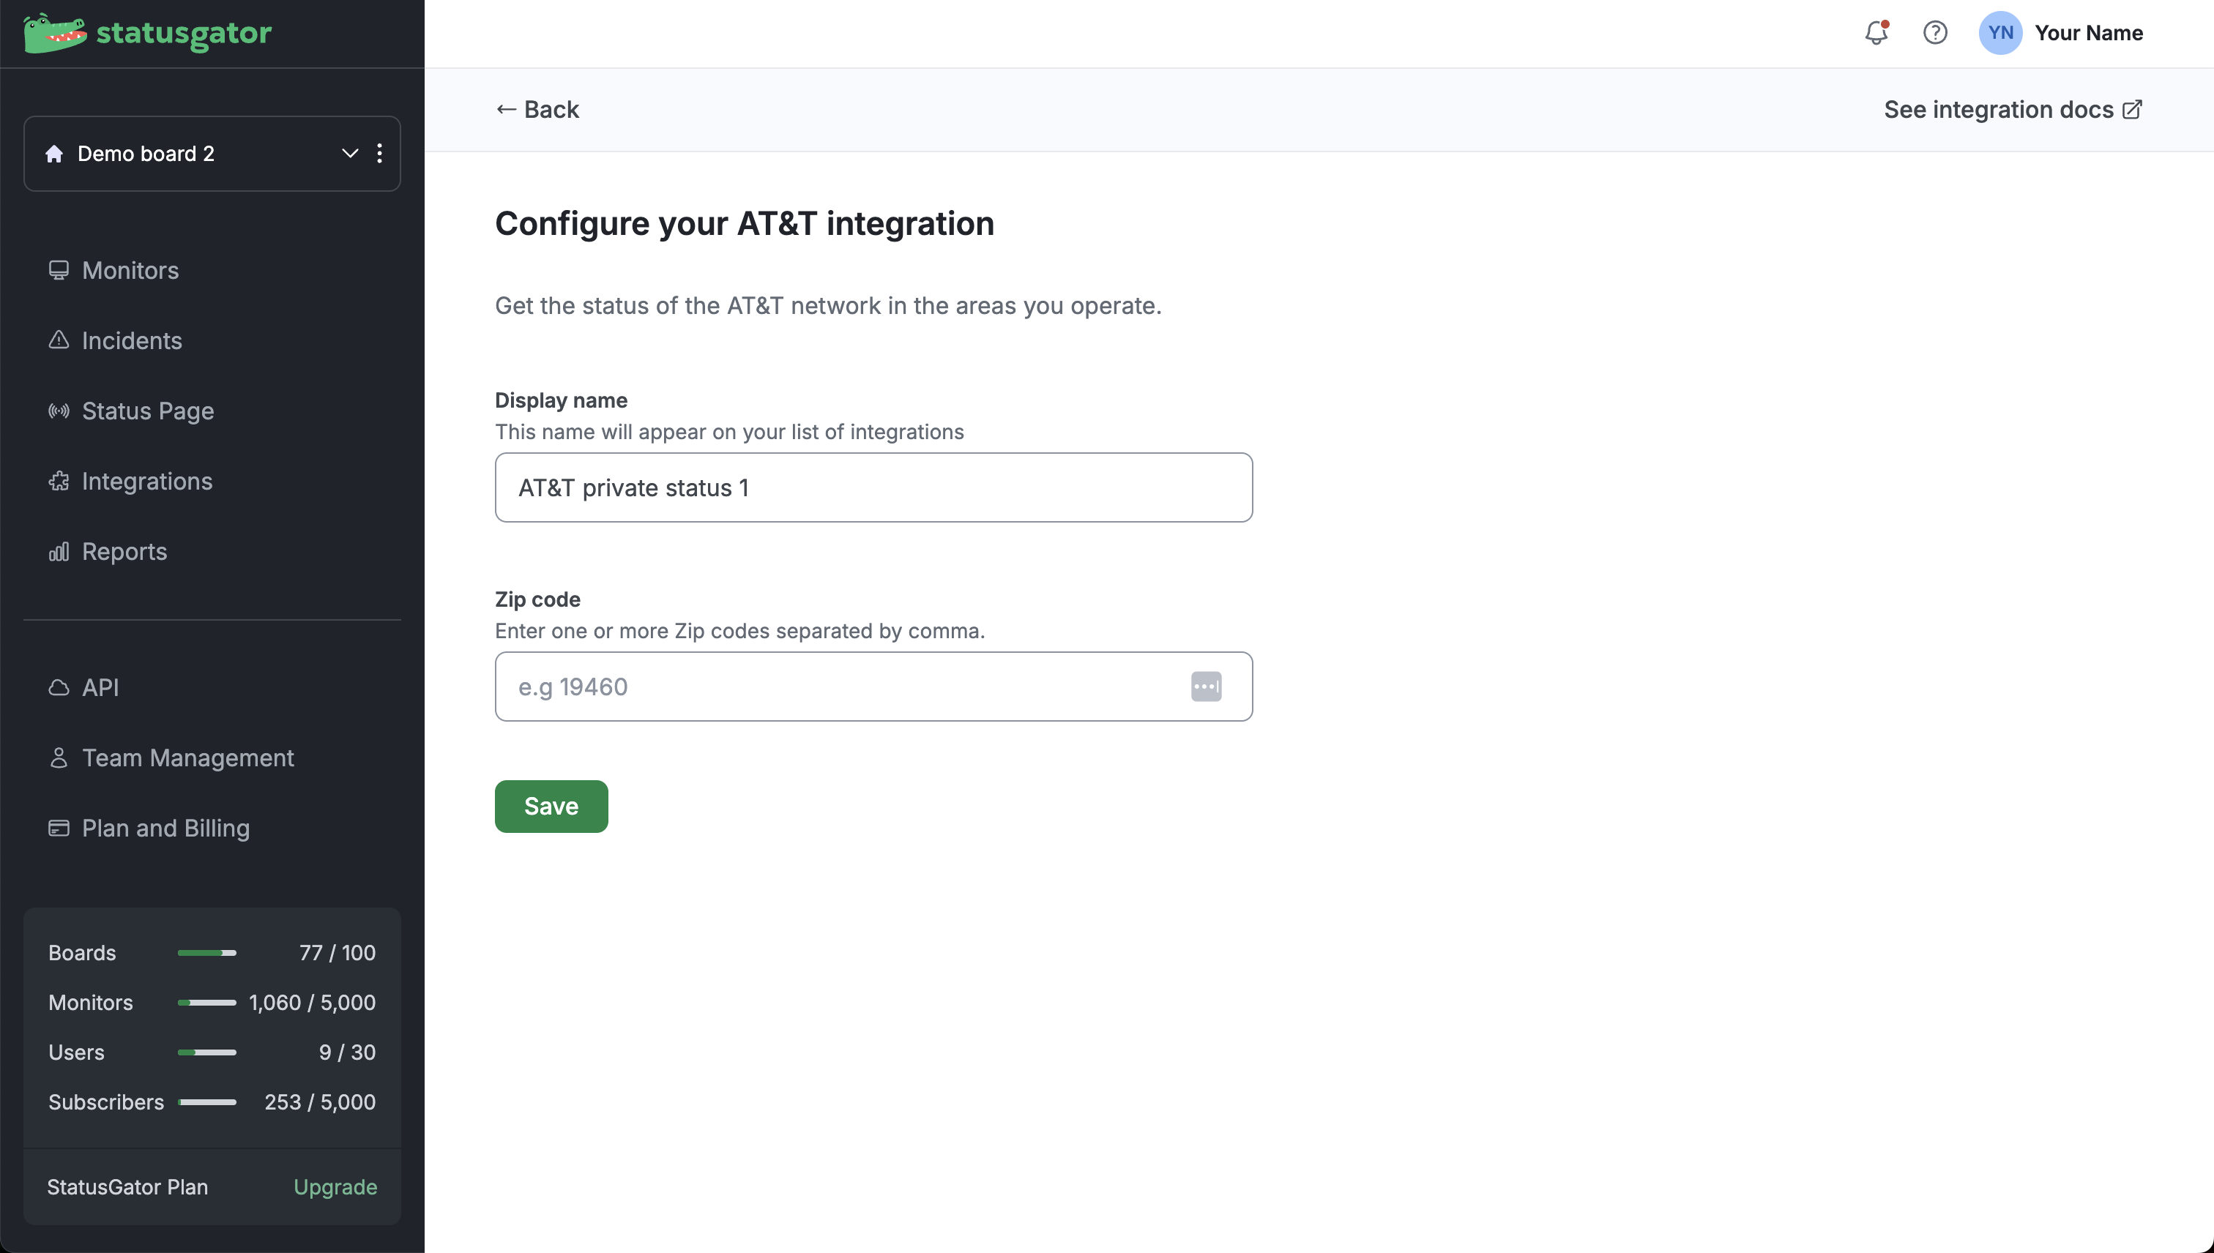Viewport: 2214px width, 1253px height.
Task: Click the notification bell icon
Action: pos(1876,33)
